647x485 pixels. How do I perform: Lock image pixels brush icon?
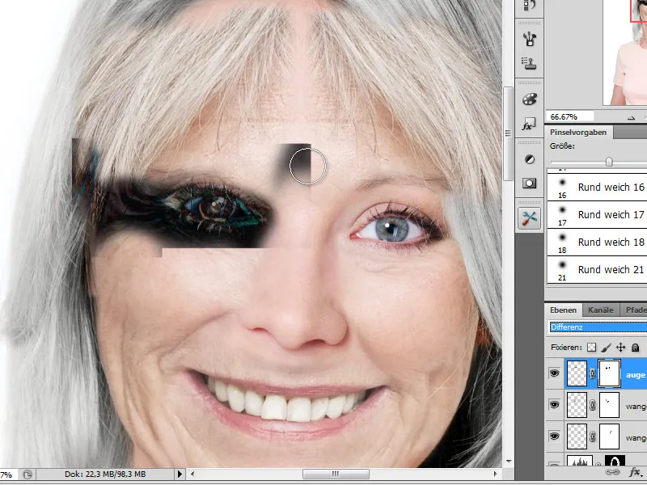(606, 348)
